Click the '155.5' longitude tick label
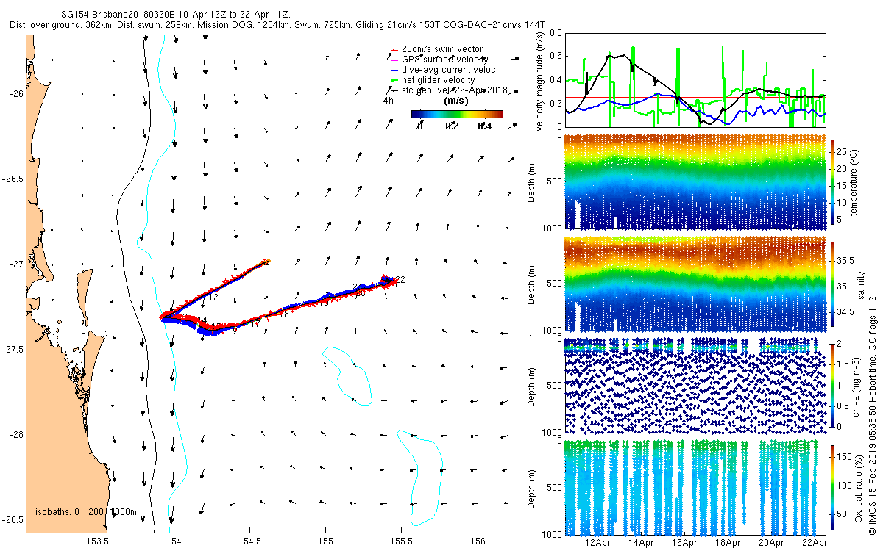The height and width of the screenshot is (551, 883). coord(401,541)
